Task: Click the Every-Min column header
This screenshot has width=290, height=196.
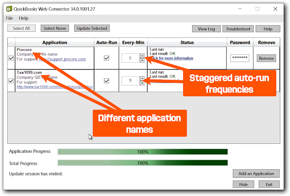Action: [133, 43]
